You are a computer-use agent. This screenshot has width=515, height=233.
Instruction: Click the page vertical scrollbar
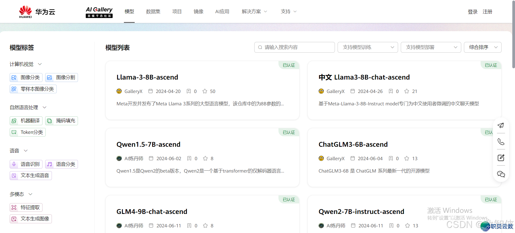tap(513, 35)
